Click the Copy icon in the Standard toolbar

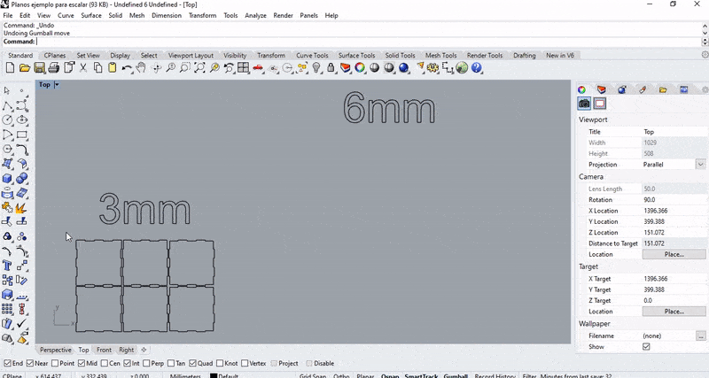click(97, 68)
